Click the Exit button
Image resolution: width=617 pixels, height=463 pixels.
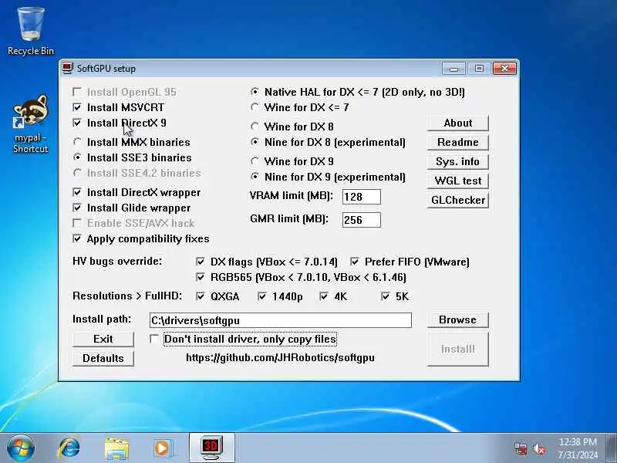point(103,339)
